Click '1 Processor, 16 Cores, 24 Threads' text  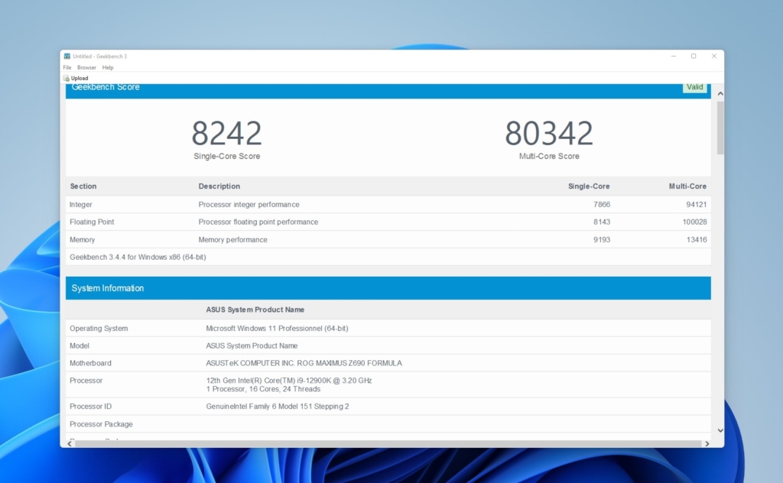point(263,389)
